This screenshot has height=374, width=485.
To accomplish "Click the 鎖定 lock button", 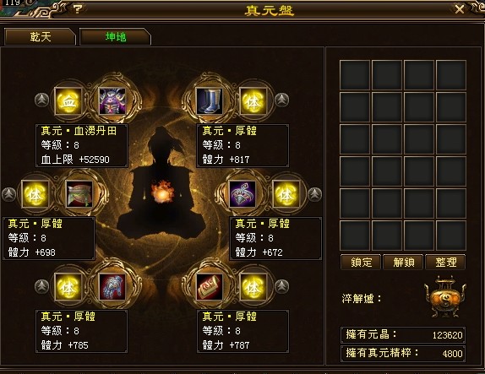I will click(361, 263).
